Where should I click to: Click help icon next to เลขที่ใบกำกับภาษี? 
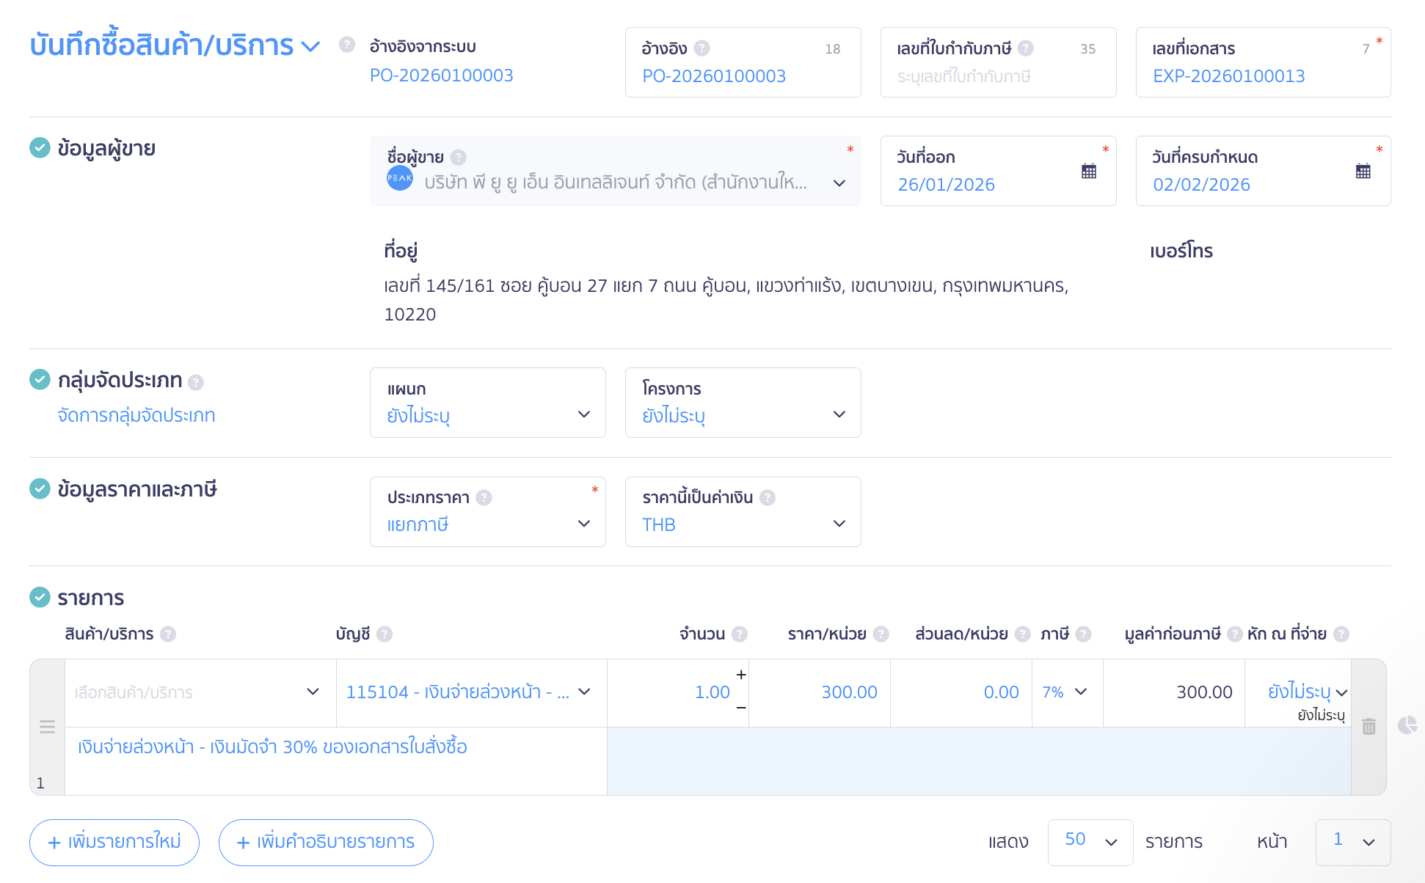pyautogui.click(x=1026, y=48)
